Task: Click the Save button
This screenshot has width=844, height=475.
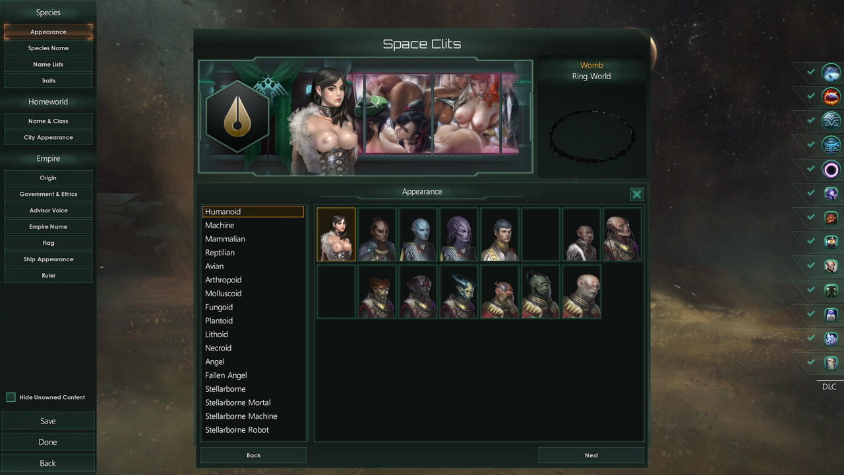Action: click(47, 421)
